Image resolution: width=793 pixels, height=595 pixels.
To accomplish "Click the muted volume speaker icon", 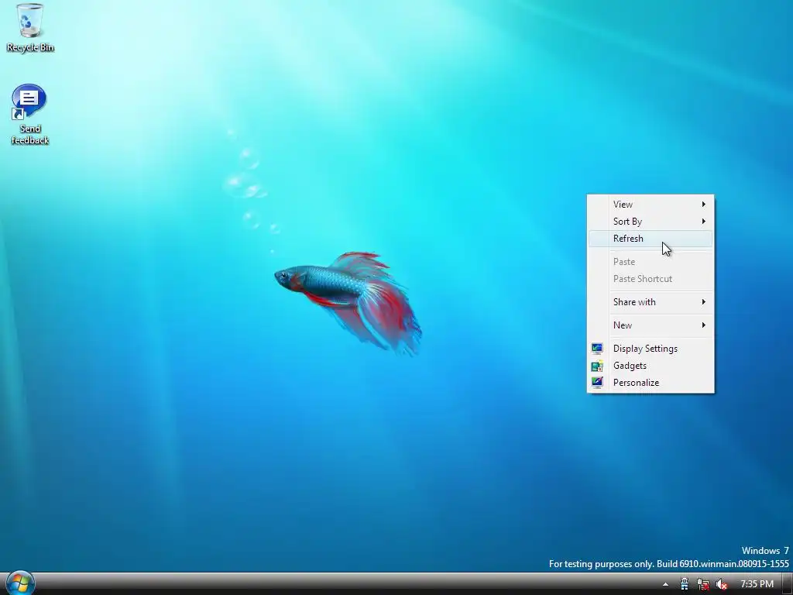I will pos(722,584).
